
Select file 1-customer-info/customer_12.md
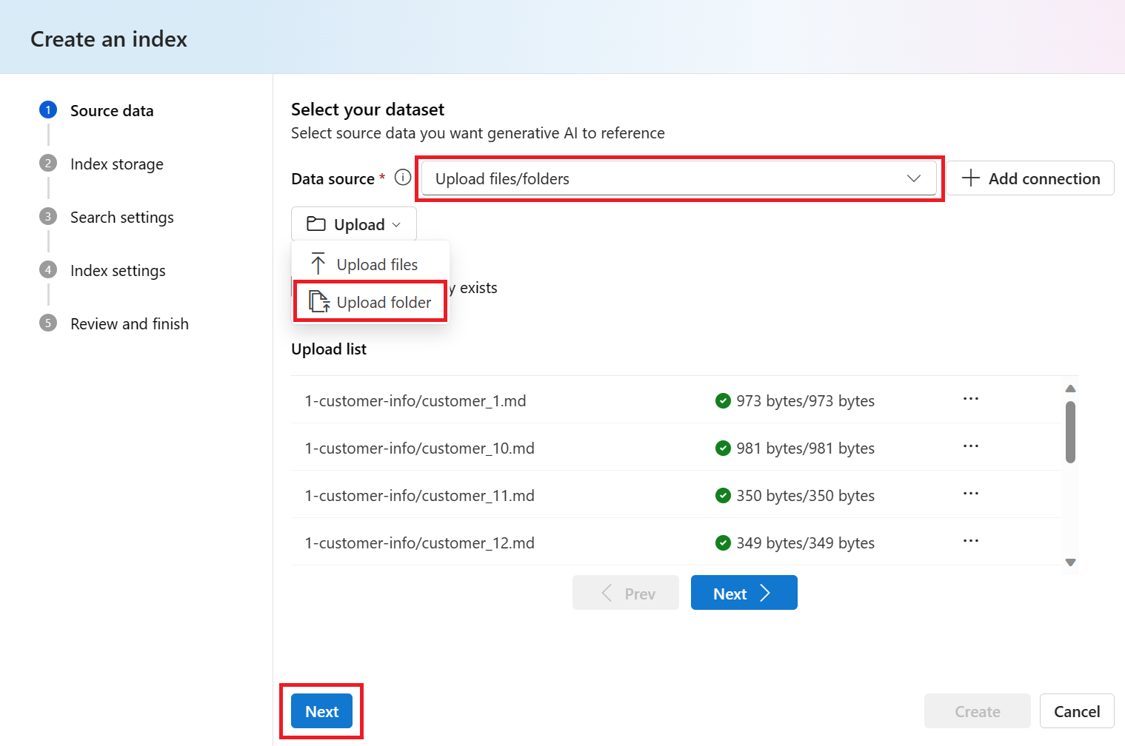point(420,543)
